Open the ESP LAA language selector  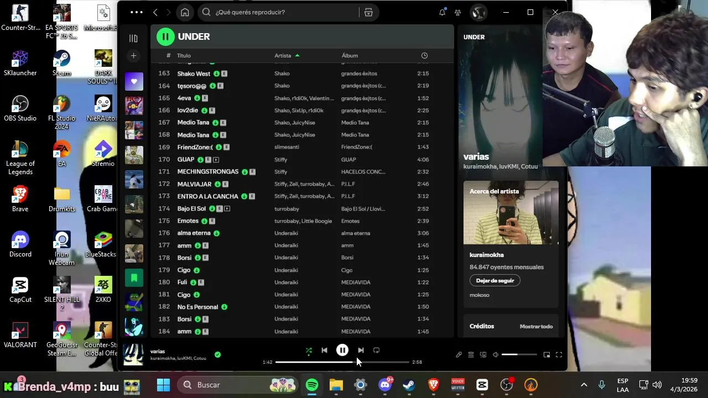(622, 385)
